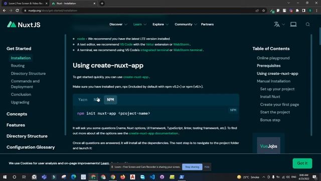
Task: Accept cookies with Got it button
Action: point(302,163)
